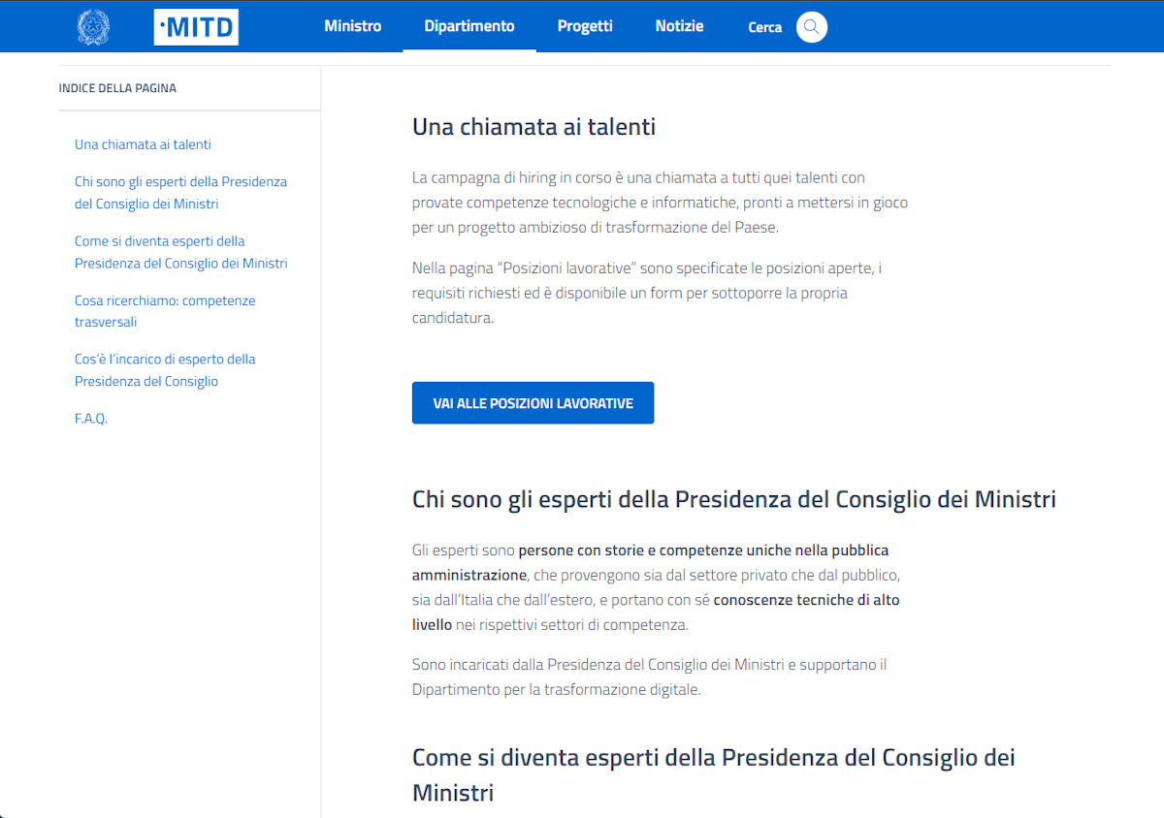Open 'Chi sono gli esperti' index link
Image resolution: width=1164 pixels, height=818 pixels.
180,193
